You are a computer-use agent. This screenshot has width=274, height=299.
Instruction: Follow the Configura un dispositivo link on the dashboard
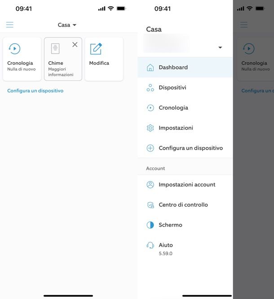click(x=35, y=90)
